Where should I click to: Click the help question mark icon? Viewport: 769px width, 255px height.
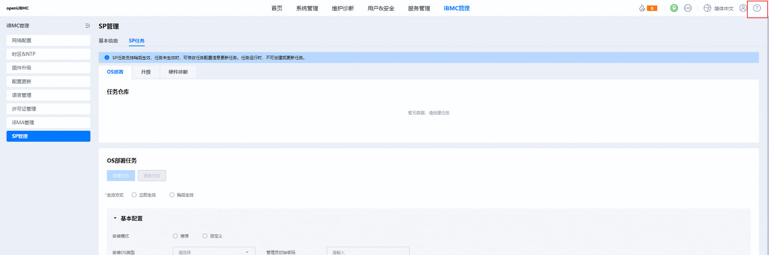click(x=757, y=8)
